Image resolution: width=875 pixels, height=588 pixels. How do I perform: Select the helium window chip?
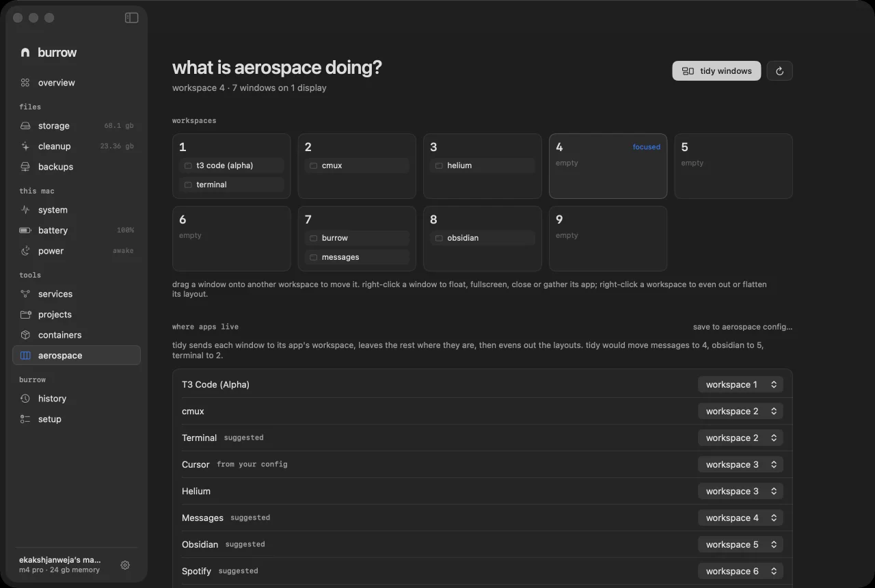483,165
